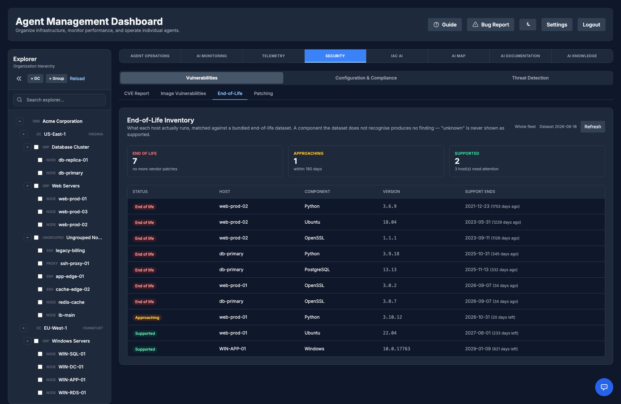Select the redis-cache checkbox
Viewport: 621px width, 404px height.
40,302
